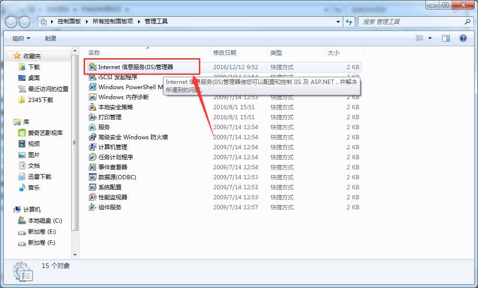Navigate to 控制面板 breadcrumb

coord(69,21)
